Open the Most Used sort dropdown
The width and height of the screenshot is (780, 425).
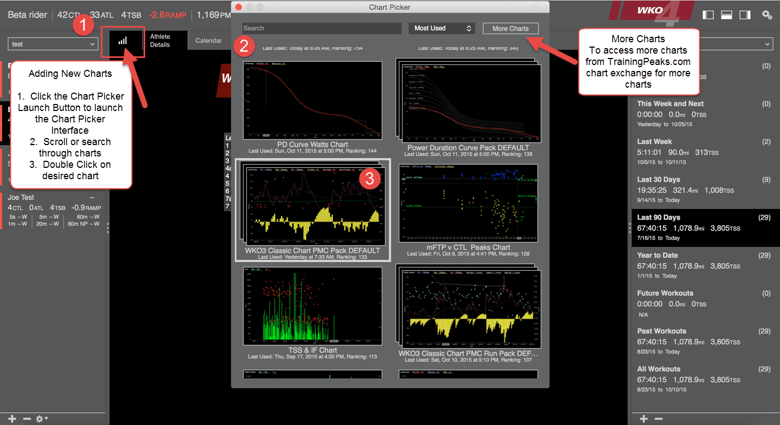tap(441, 28)
